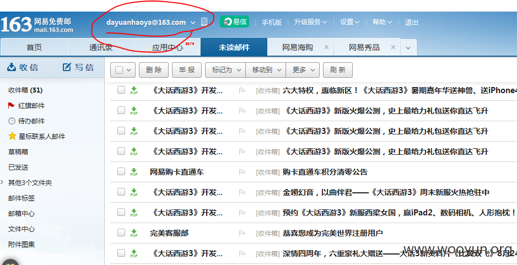
Task: Flag the 深情四周年，六重豪礼大赠送 email
Action: click(242, 253)
